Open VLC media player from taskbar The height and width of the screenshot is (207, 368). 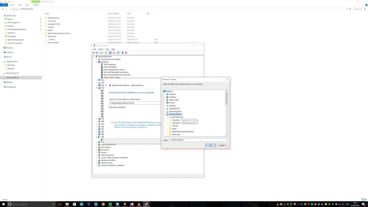(x=139, y=204)
